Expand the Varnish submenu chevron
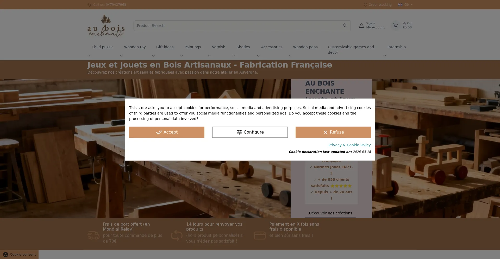500x259 pixels. point(209,56)
